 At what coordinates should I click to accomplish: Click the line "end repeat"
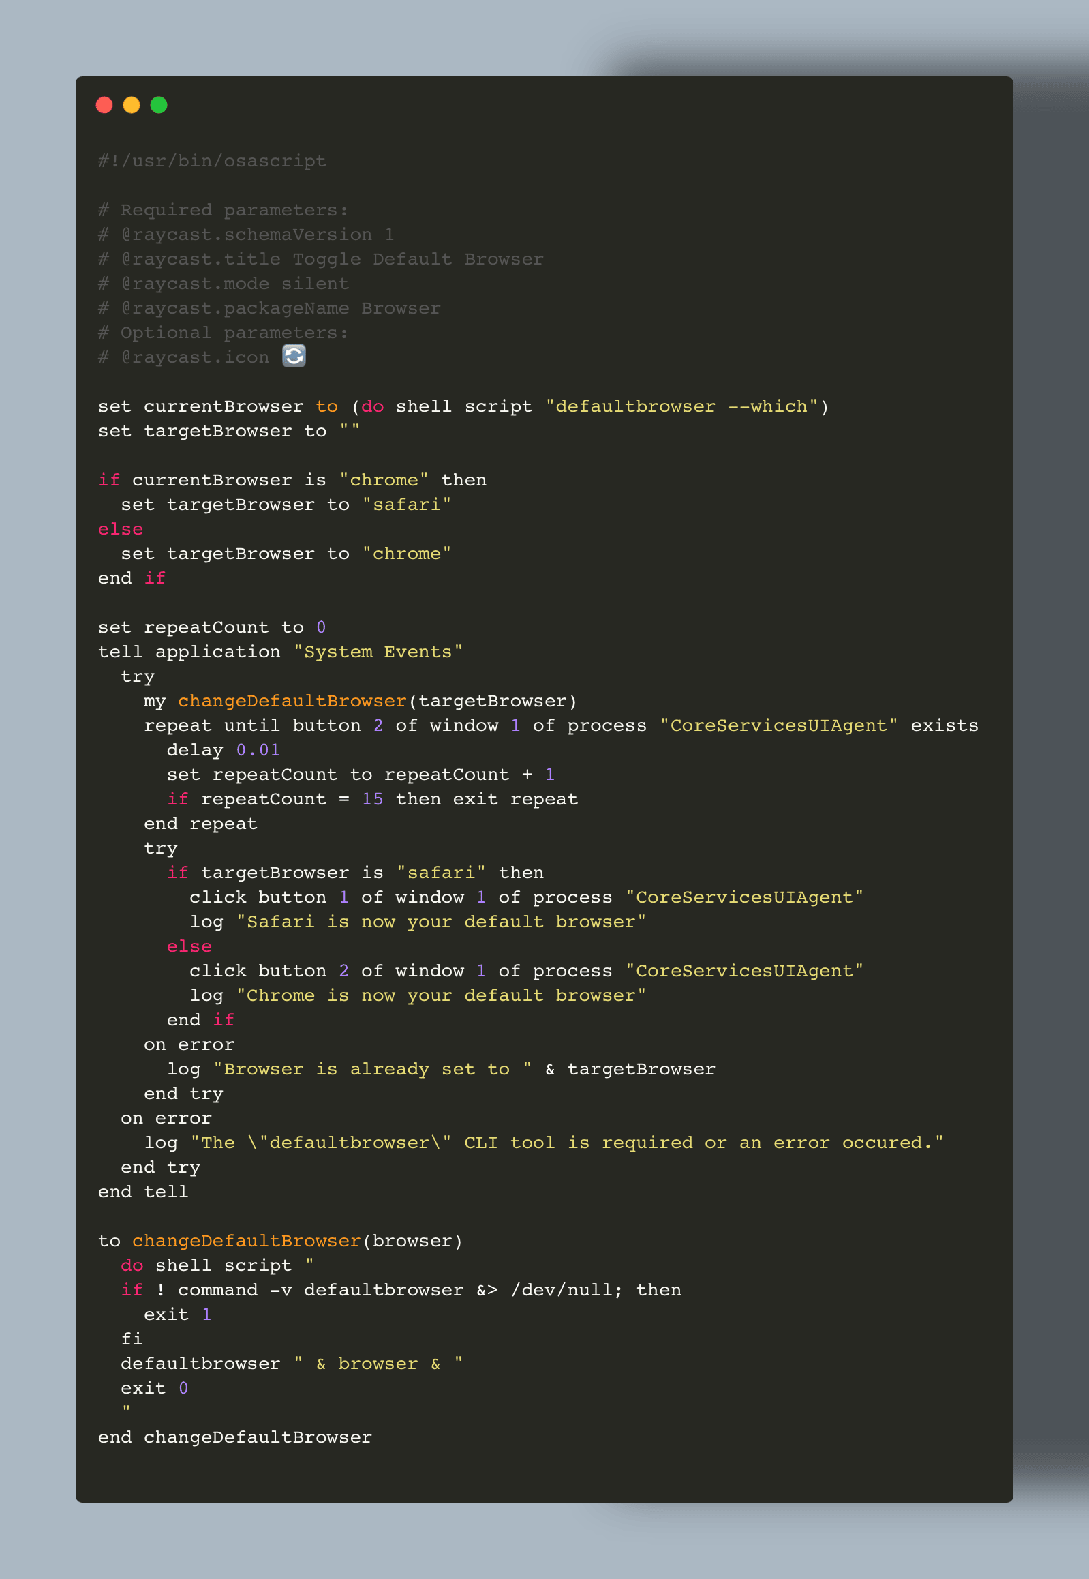[200, 825]
